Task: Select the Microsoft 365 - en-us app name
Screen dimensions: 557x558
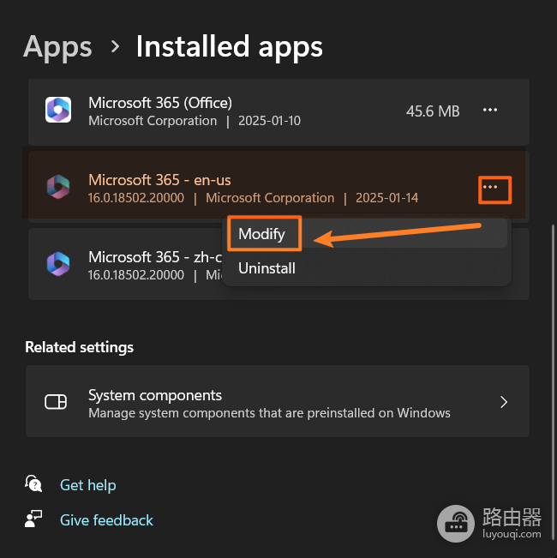Action: click(159, 180)
